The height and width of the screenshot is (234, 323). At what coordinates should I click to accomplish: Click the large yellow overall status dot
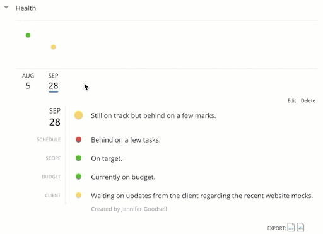[x=78, y=115]
